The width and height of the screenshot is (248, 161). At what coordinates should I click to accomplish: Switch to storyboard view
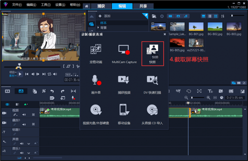click(7, 91)
